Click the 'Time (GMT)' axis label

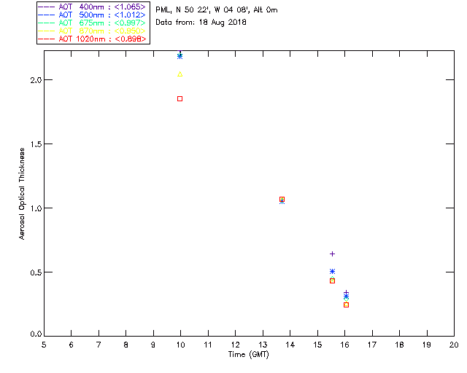tap(249, 355)
